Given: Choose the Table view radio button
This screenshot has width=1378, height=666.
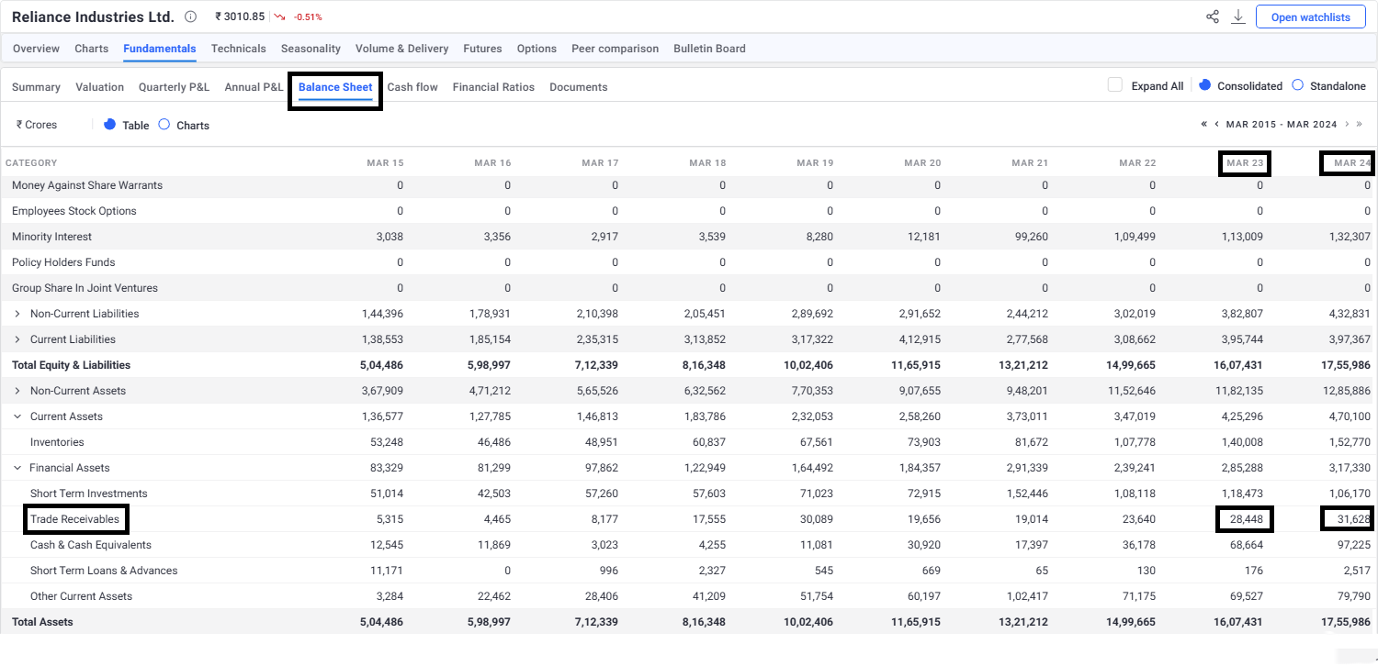Looking at the screenshot, I should pyautogui.click(x=110, y=125).
